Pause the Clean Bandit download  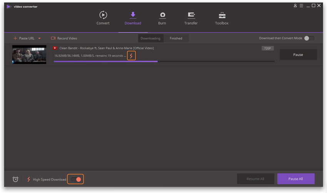pyautogui.click(x=298, y=55)
